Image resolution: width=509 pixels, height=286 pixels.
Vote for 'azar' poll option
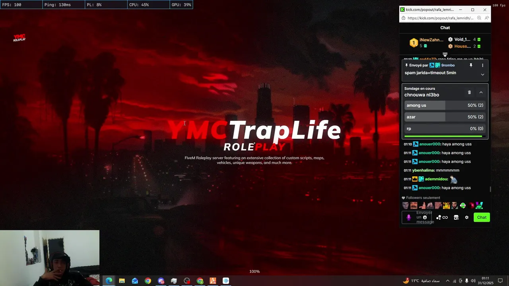tap(445, 117)
